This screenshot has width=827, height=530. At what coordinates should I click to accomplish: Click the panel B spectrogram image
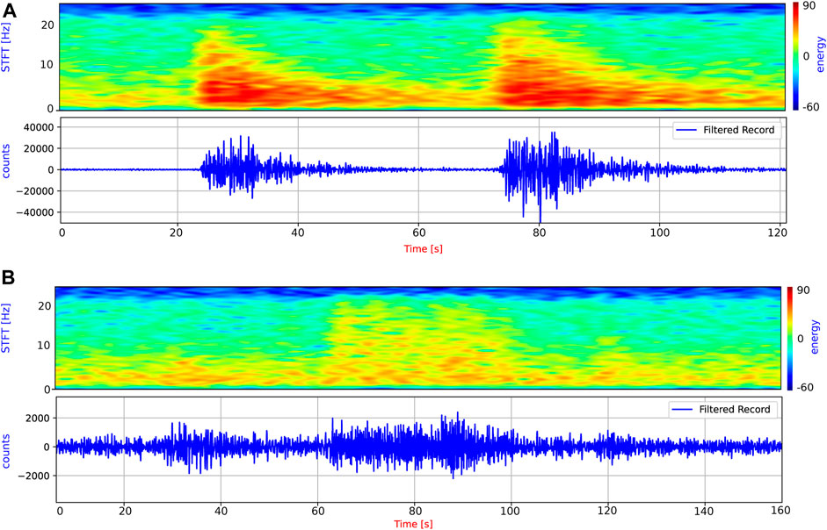tap(417, 338)
